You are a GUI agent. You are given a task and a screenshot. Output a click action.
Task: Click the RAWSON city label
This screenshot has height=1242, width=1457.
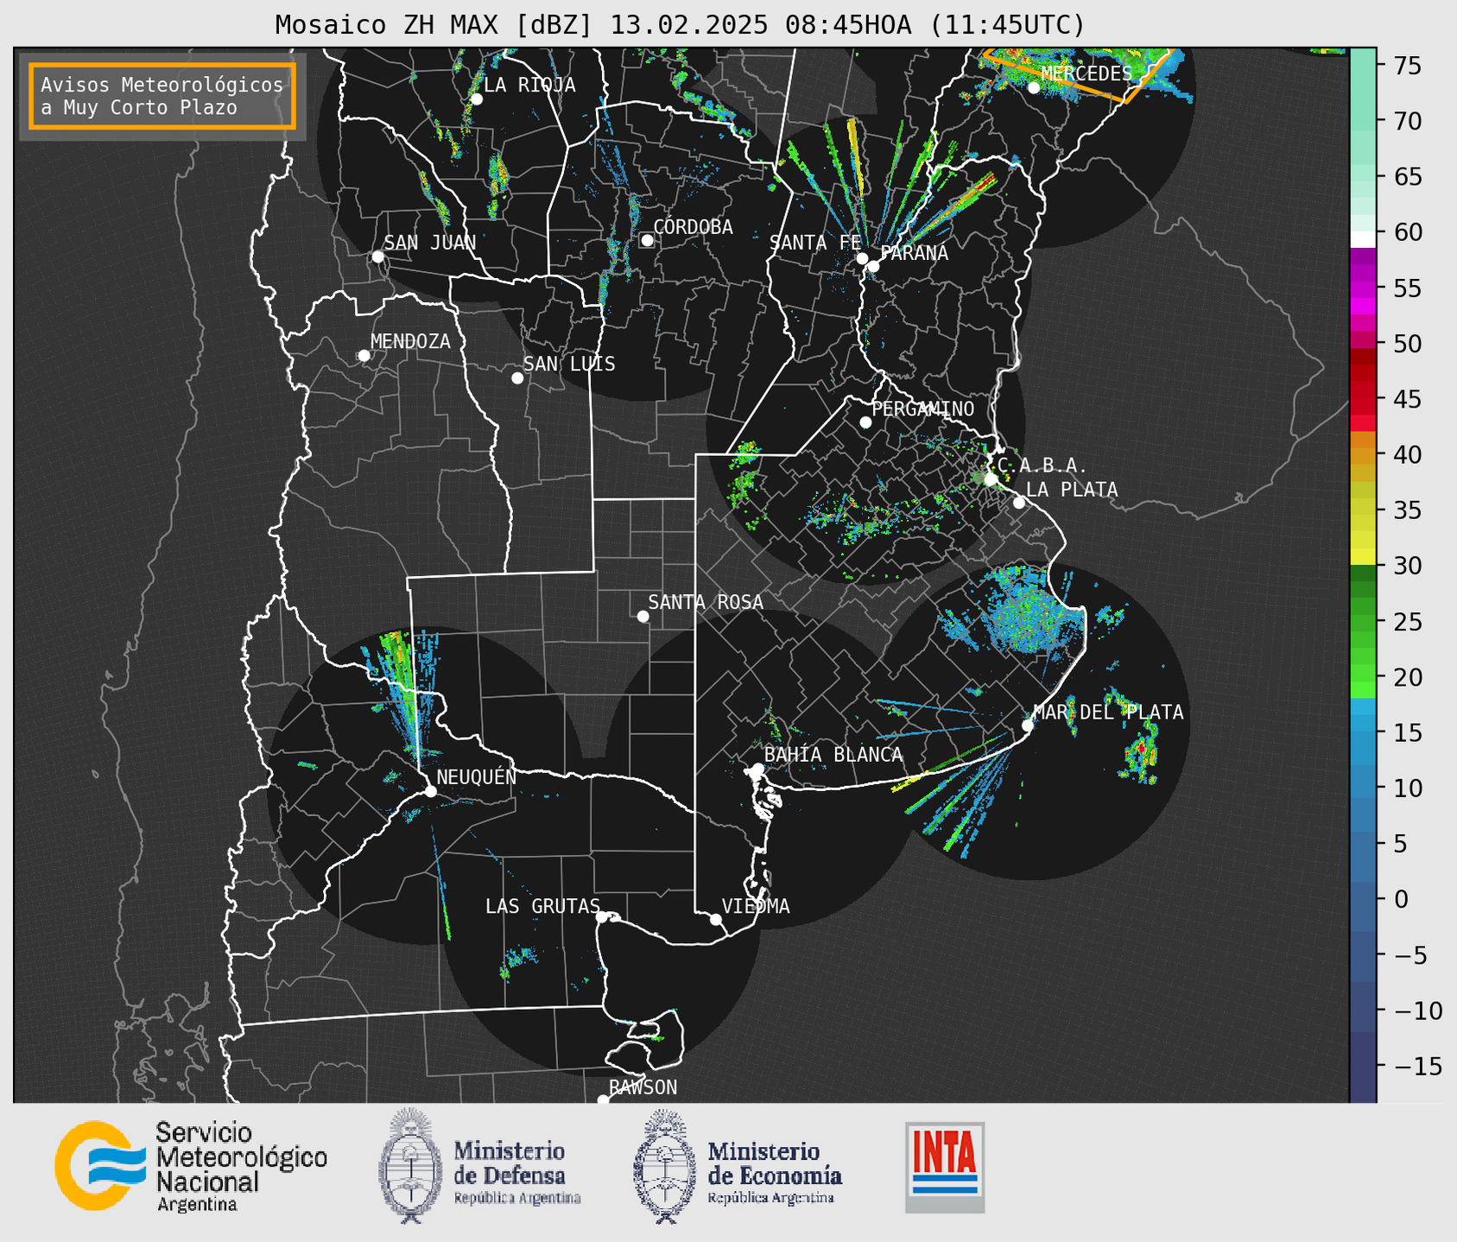(x=643, y=1087)
